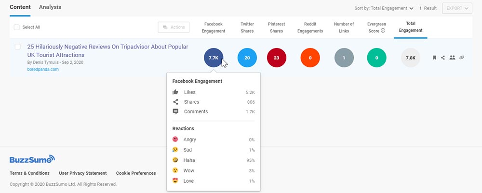
Task: Click the blue Facebook engagement 7.7K circle
Action: (x=213, y=58)
